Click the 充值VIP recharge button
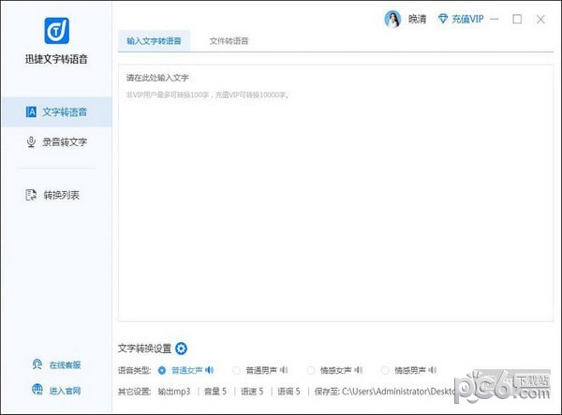562x415 pixels. tap(461, 19)
